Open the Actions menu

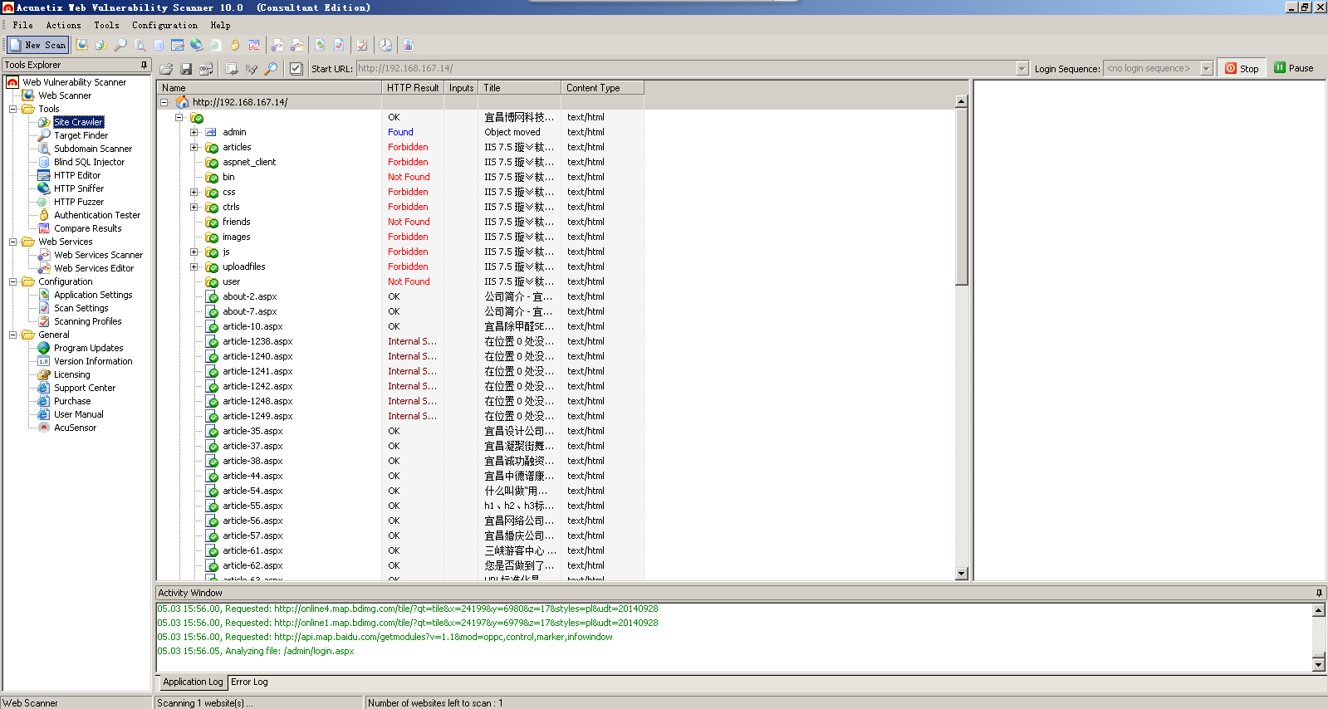63,26
